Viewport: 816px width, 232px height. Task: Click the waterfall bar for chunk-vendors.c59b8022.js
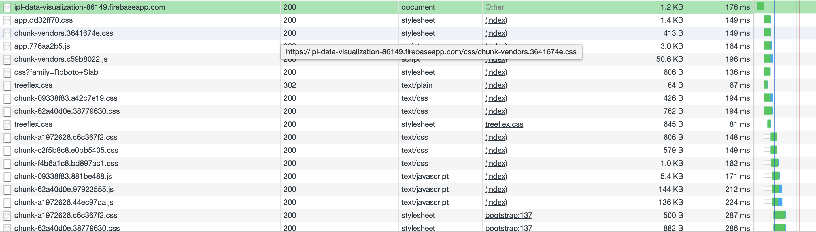(x=768, y=59)
